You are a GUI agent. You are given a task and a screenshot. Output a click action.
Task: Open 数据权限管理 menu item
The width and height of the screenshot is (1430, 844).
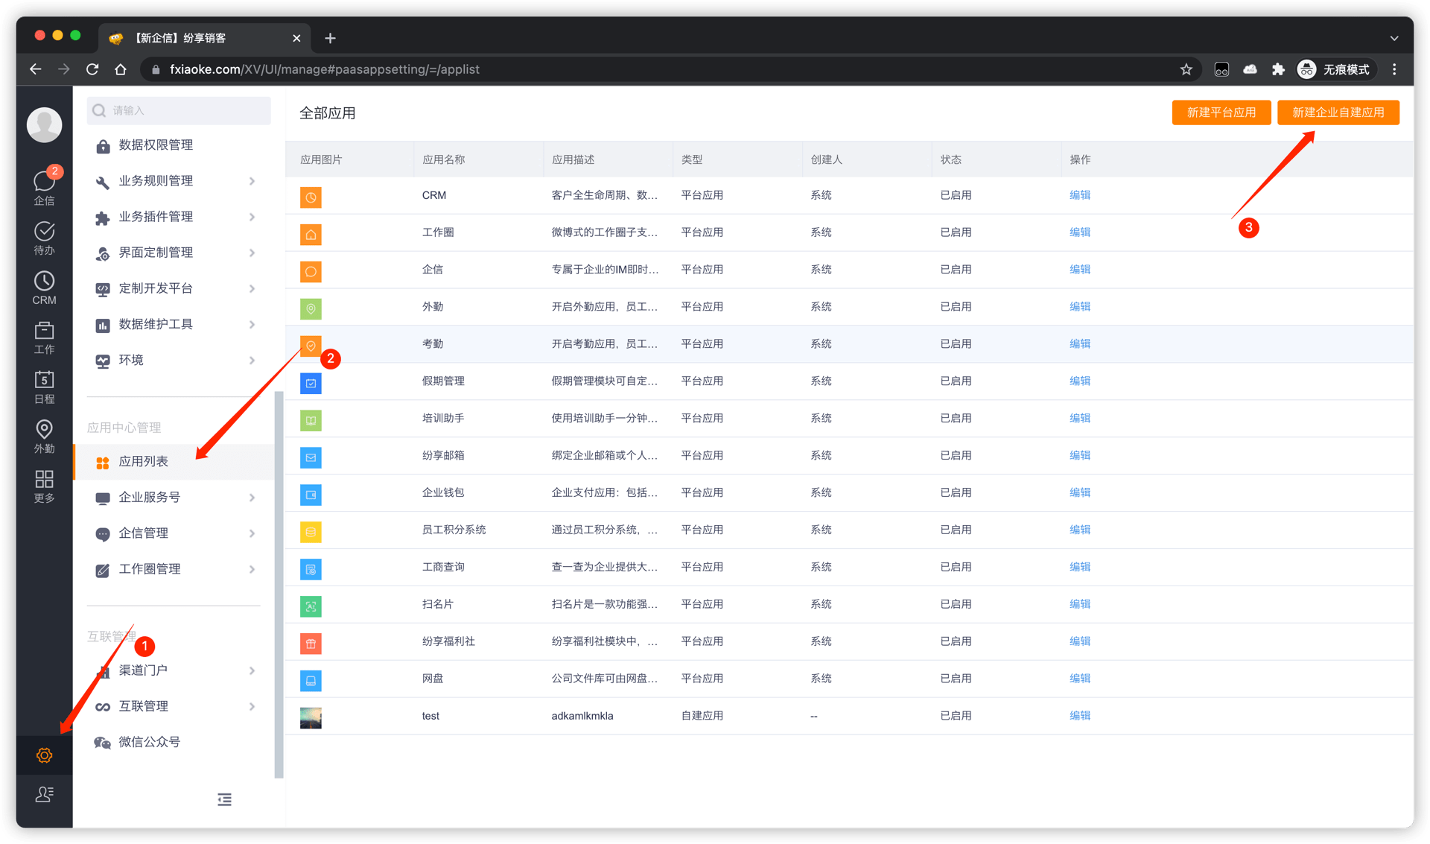[156, 145]
